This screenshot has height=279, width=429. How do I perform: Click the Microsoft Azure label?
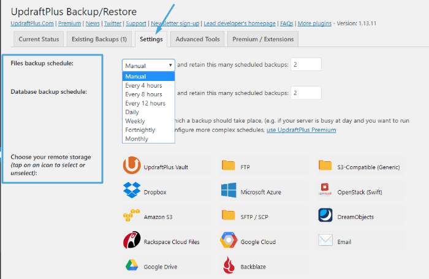coord(260,192)
